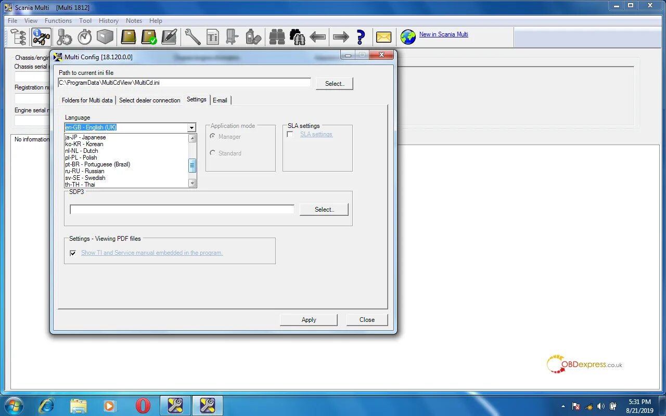Click the language list scrollbar thumb
This screenshot has height=416, width=666.
(x=192, y=166)
